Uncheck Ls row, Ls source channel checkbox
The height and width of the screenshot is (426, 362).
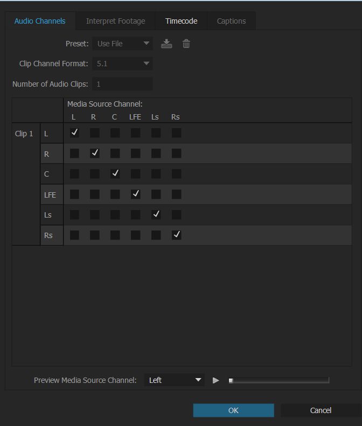[x=156, y=215]
